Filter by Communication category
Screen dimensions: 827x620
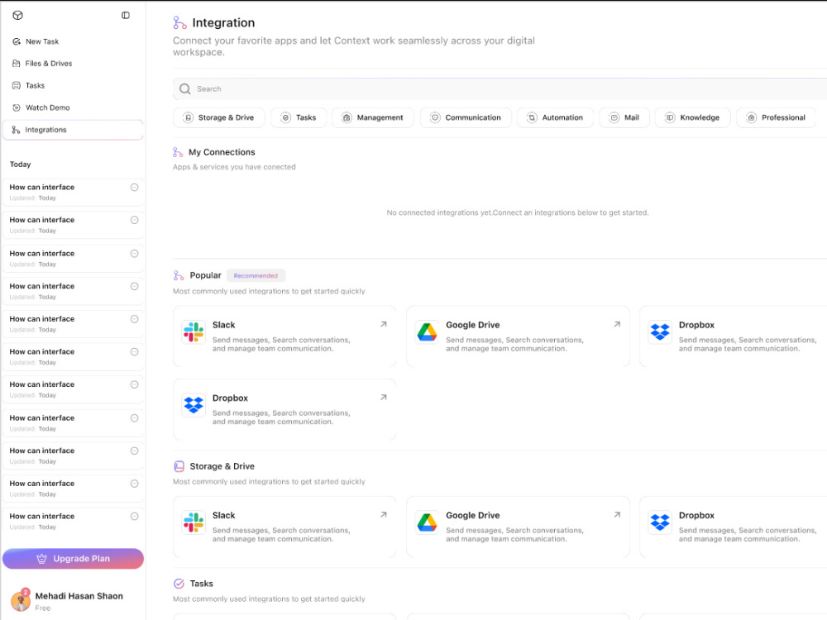click(466, 117)
